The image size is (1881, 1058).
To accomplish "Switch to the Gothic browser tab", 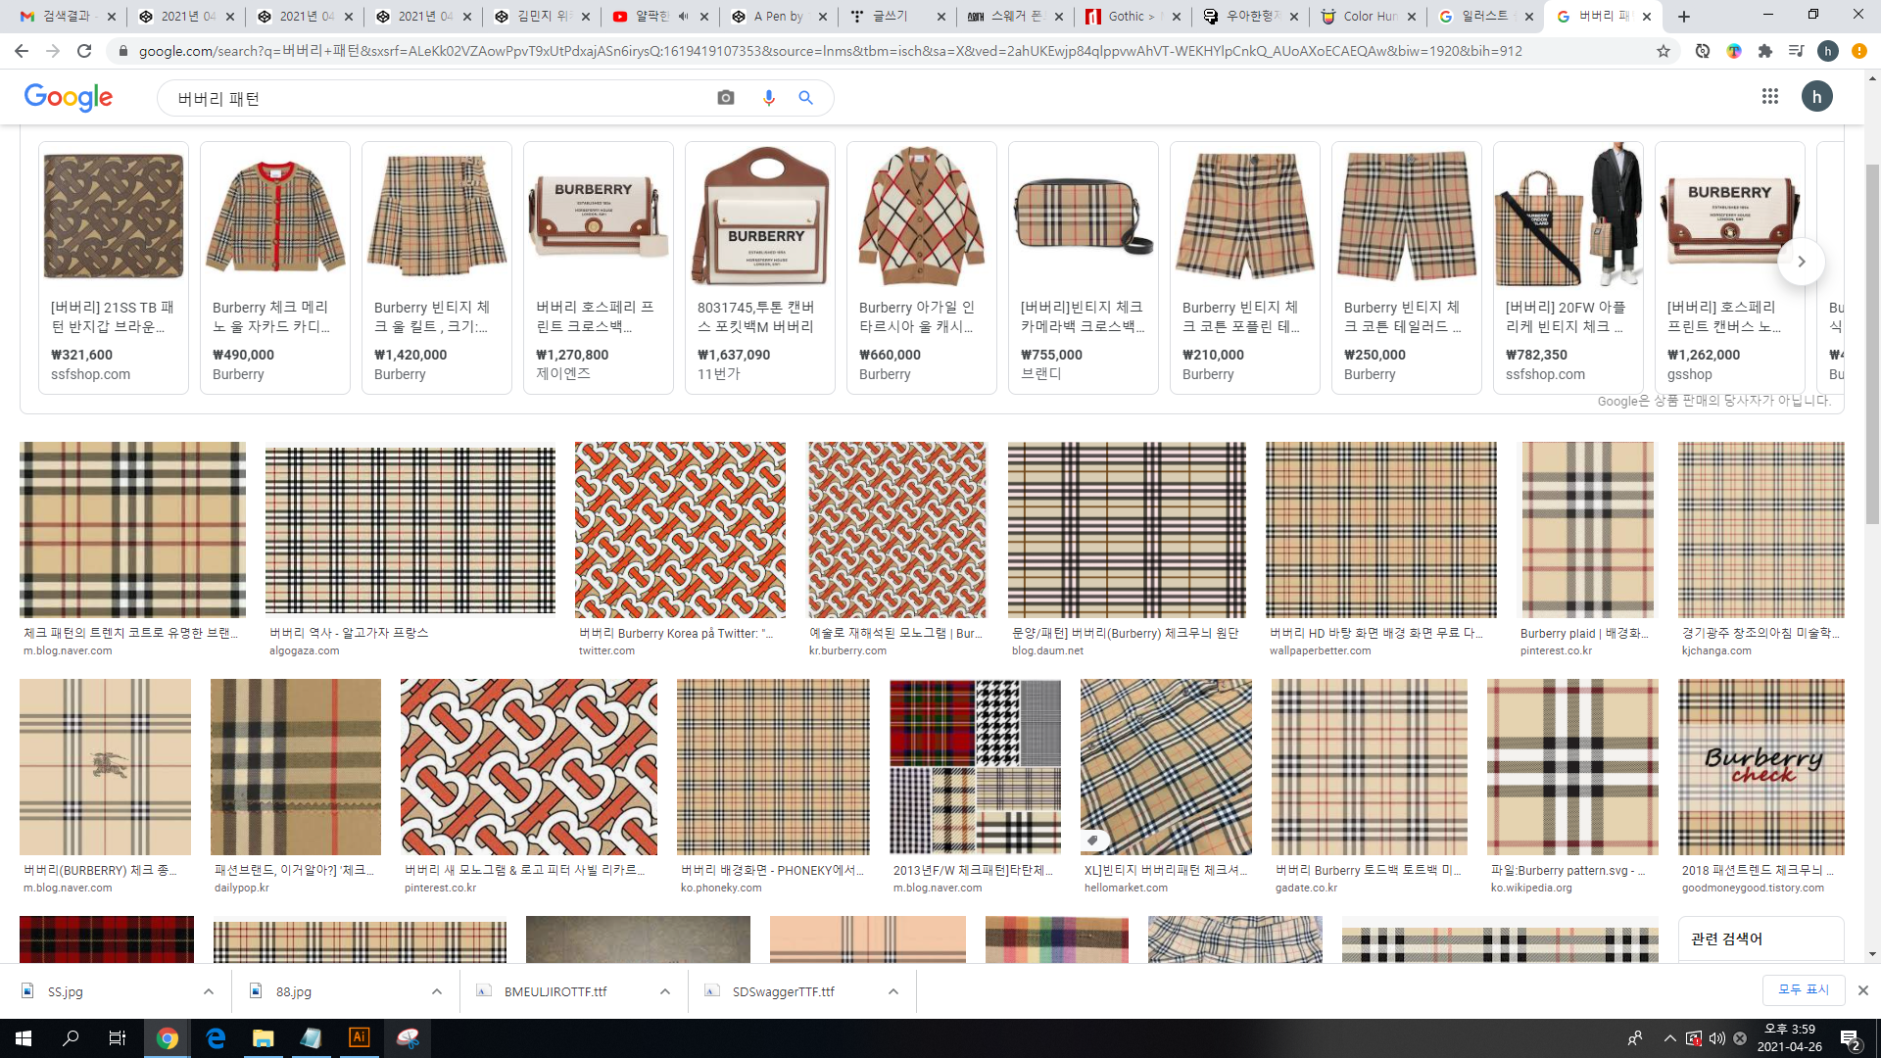I will [x=1130, y=17].
